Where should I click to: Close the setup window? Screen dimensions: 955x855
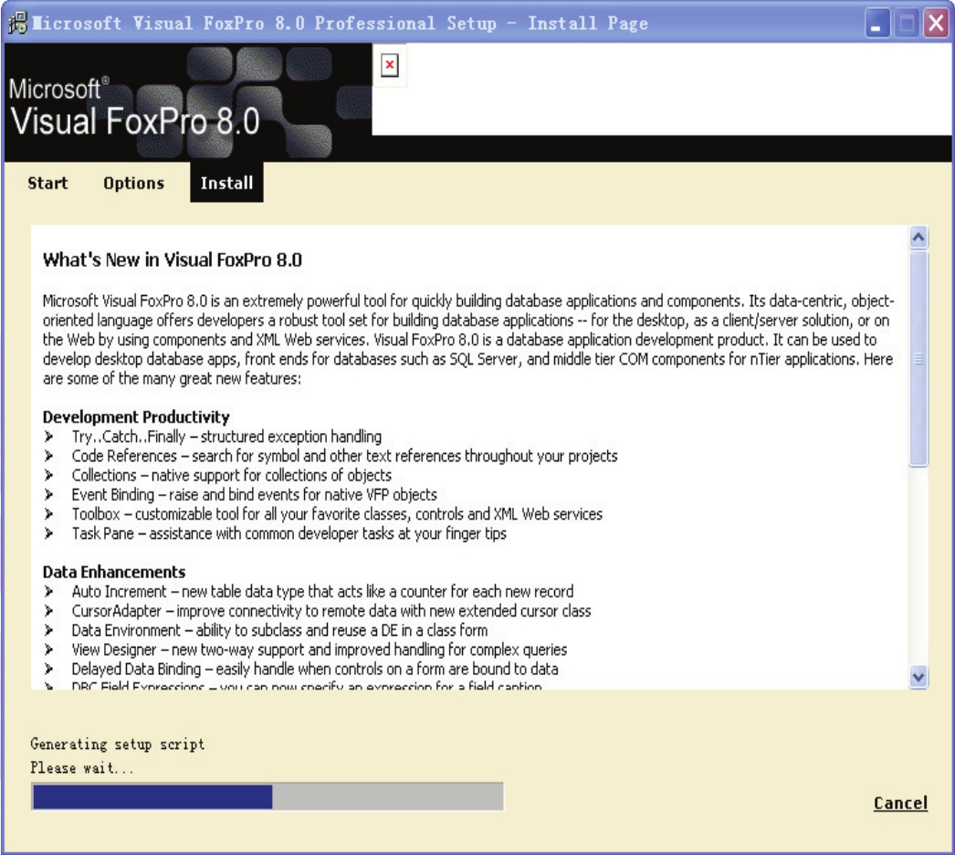[936, 24]
